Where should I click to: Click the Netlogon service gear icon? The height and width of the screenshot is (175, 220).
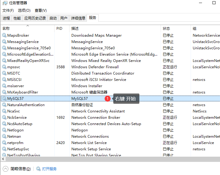coord(4,130)
